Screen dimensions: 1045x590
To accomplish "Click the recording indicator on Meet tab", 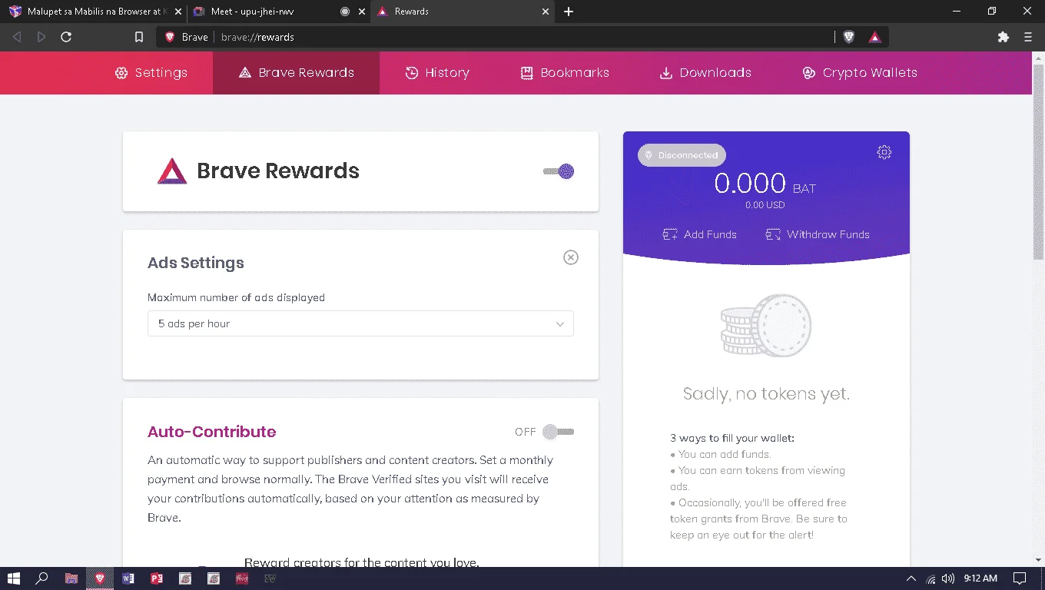I will click(x=344, y=12).
